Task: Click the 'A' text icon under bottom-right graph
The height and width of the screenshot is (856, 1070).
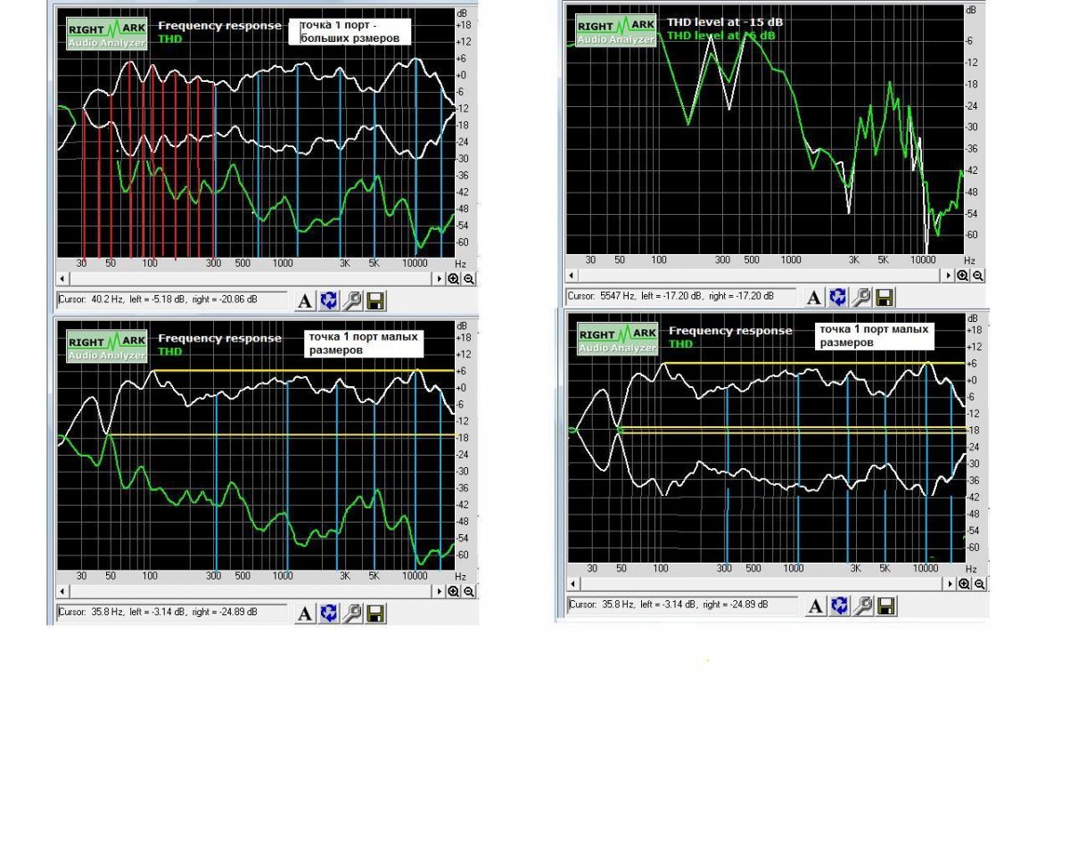Action: (x=815, y=606)
